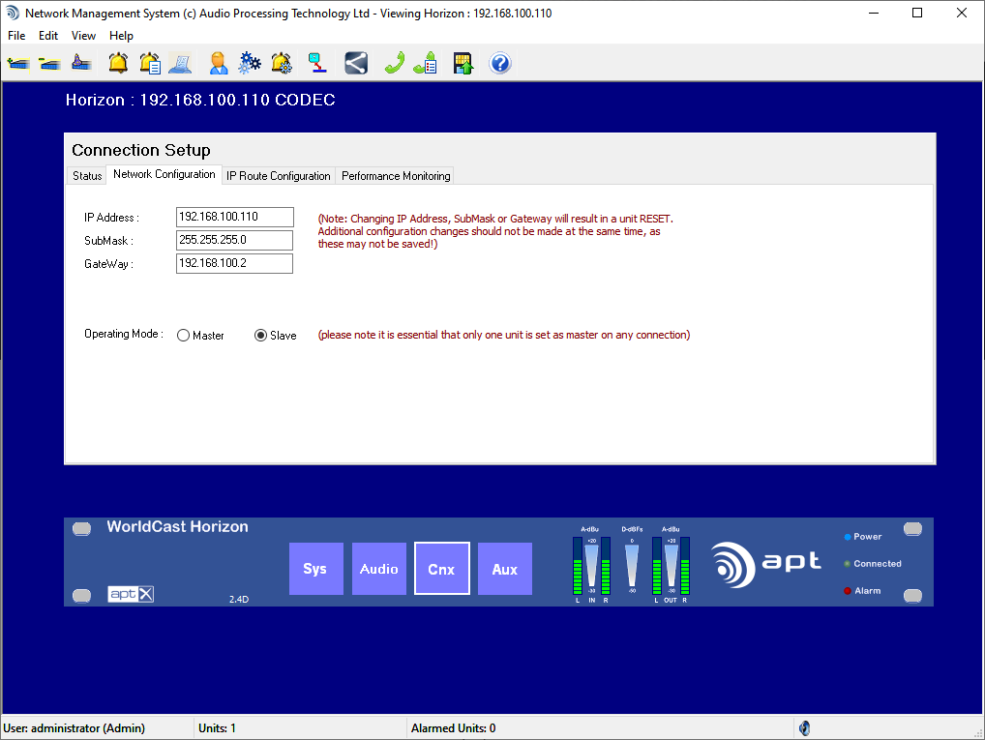Image resolution: width=985 pixels, height=740 pixels.
Task: Open the alarm log bell-with-document icon
Action: click(150, 64)
